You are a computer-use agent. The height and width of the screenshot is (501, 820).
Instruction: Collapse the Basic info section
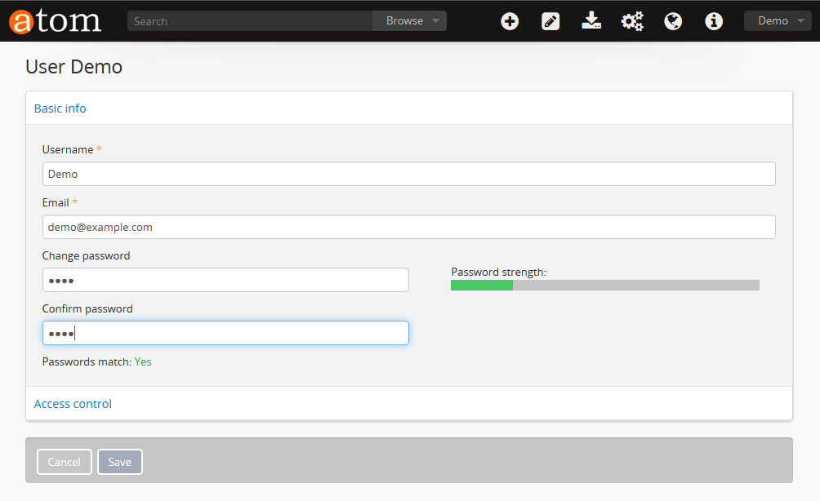[x=60, y=108]
